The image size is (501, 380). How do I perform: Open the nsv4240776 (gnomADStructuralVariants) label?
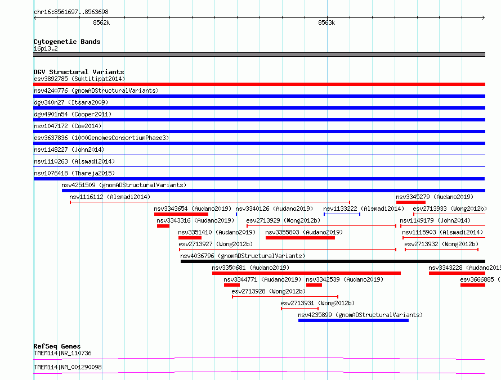coord(96,91)
